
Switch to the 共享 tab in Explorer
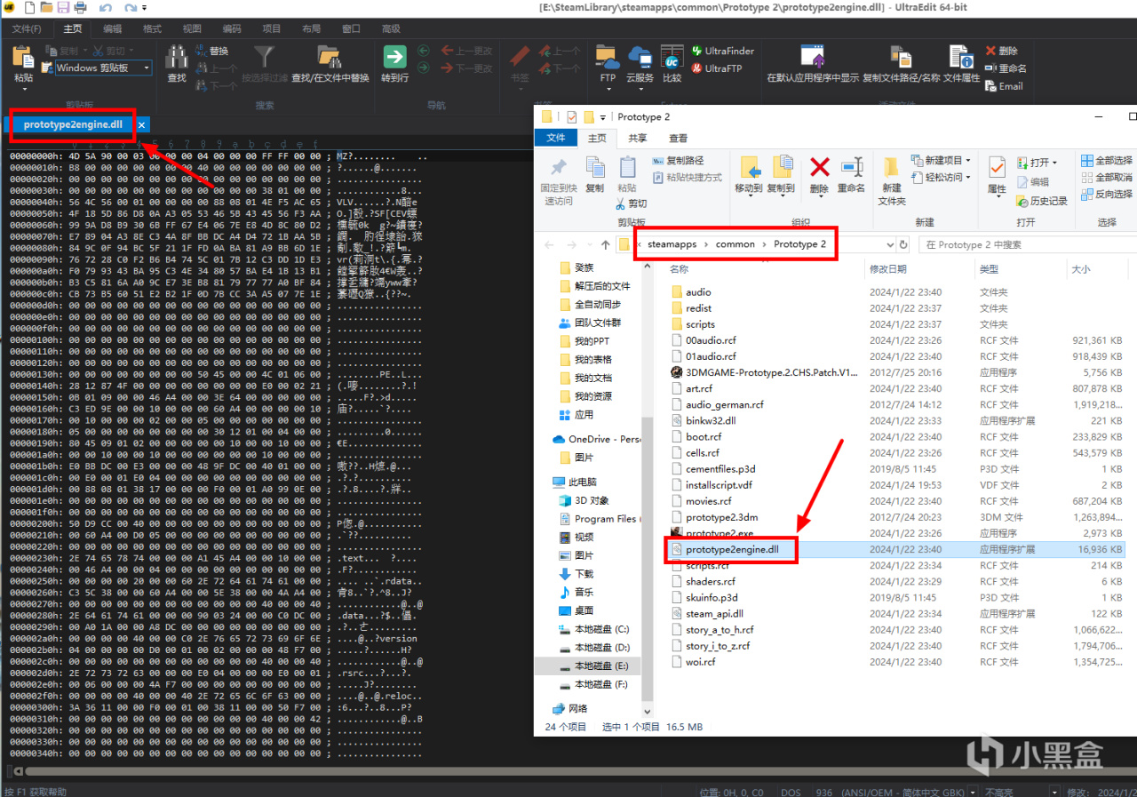638,138
